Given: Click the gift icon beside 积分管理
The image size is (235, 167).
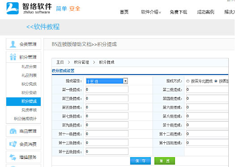Looking at the screenshot, I should click(13, 57).
